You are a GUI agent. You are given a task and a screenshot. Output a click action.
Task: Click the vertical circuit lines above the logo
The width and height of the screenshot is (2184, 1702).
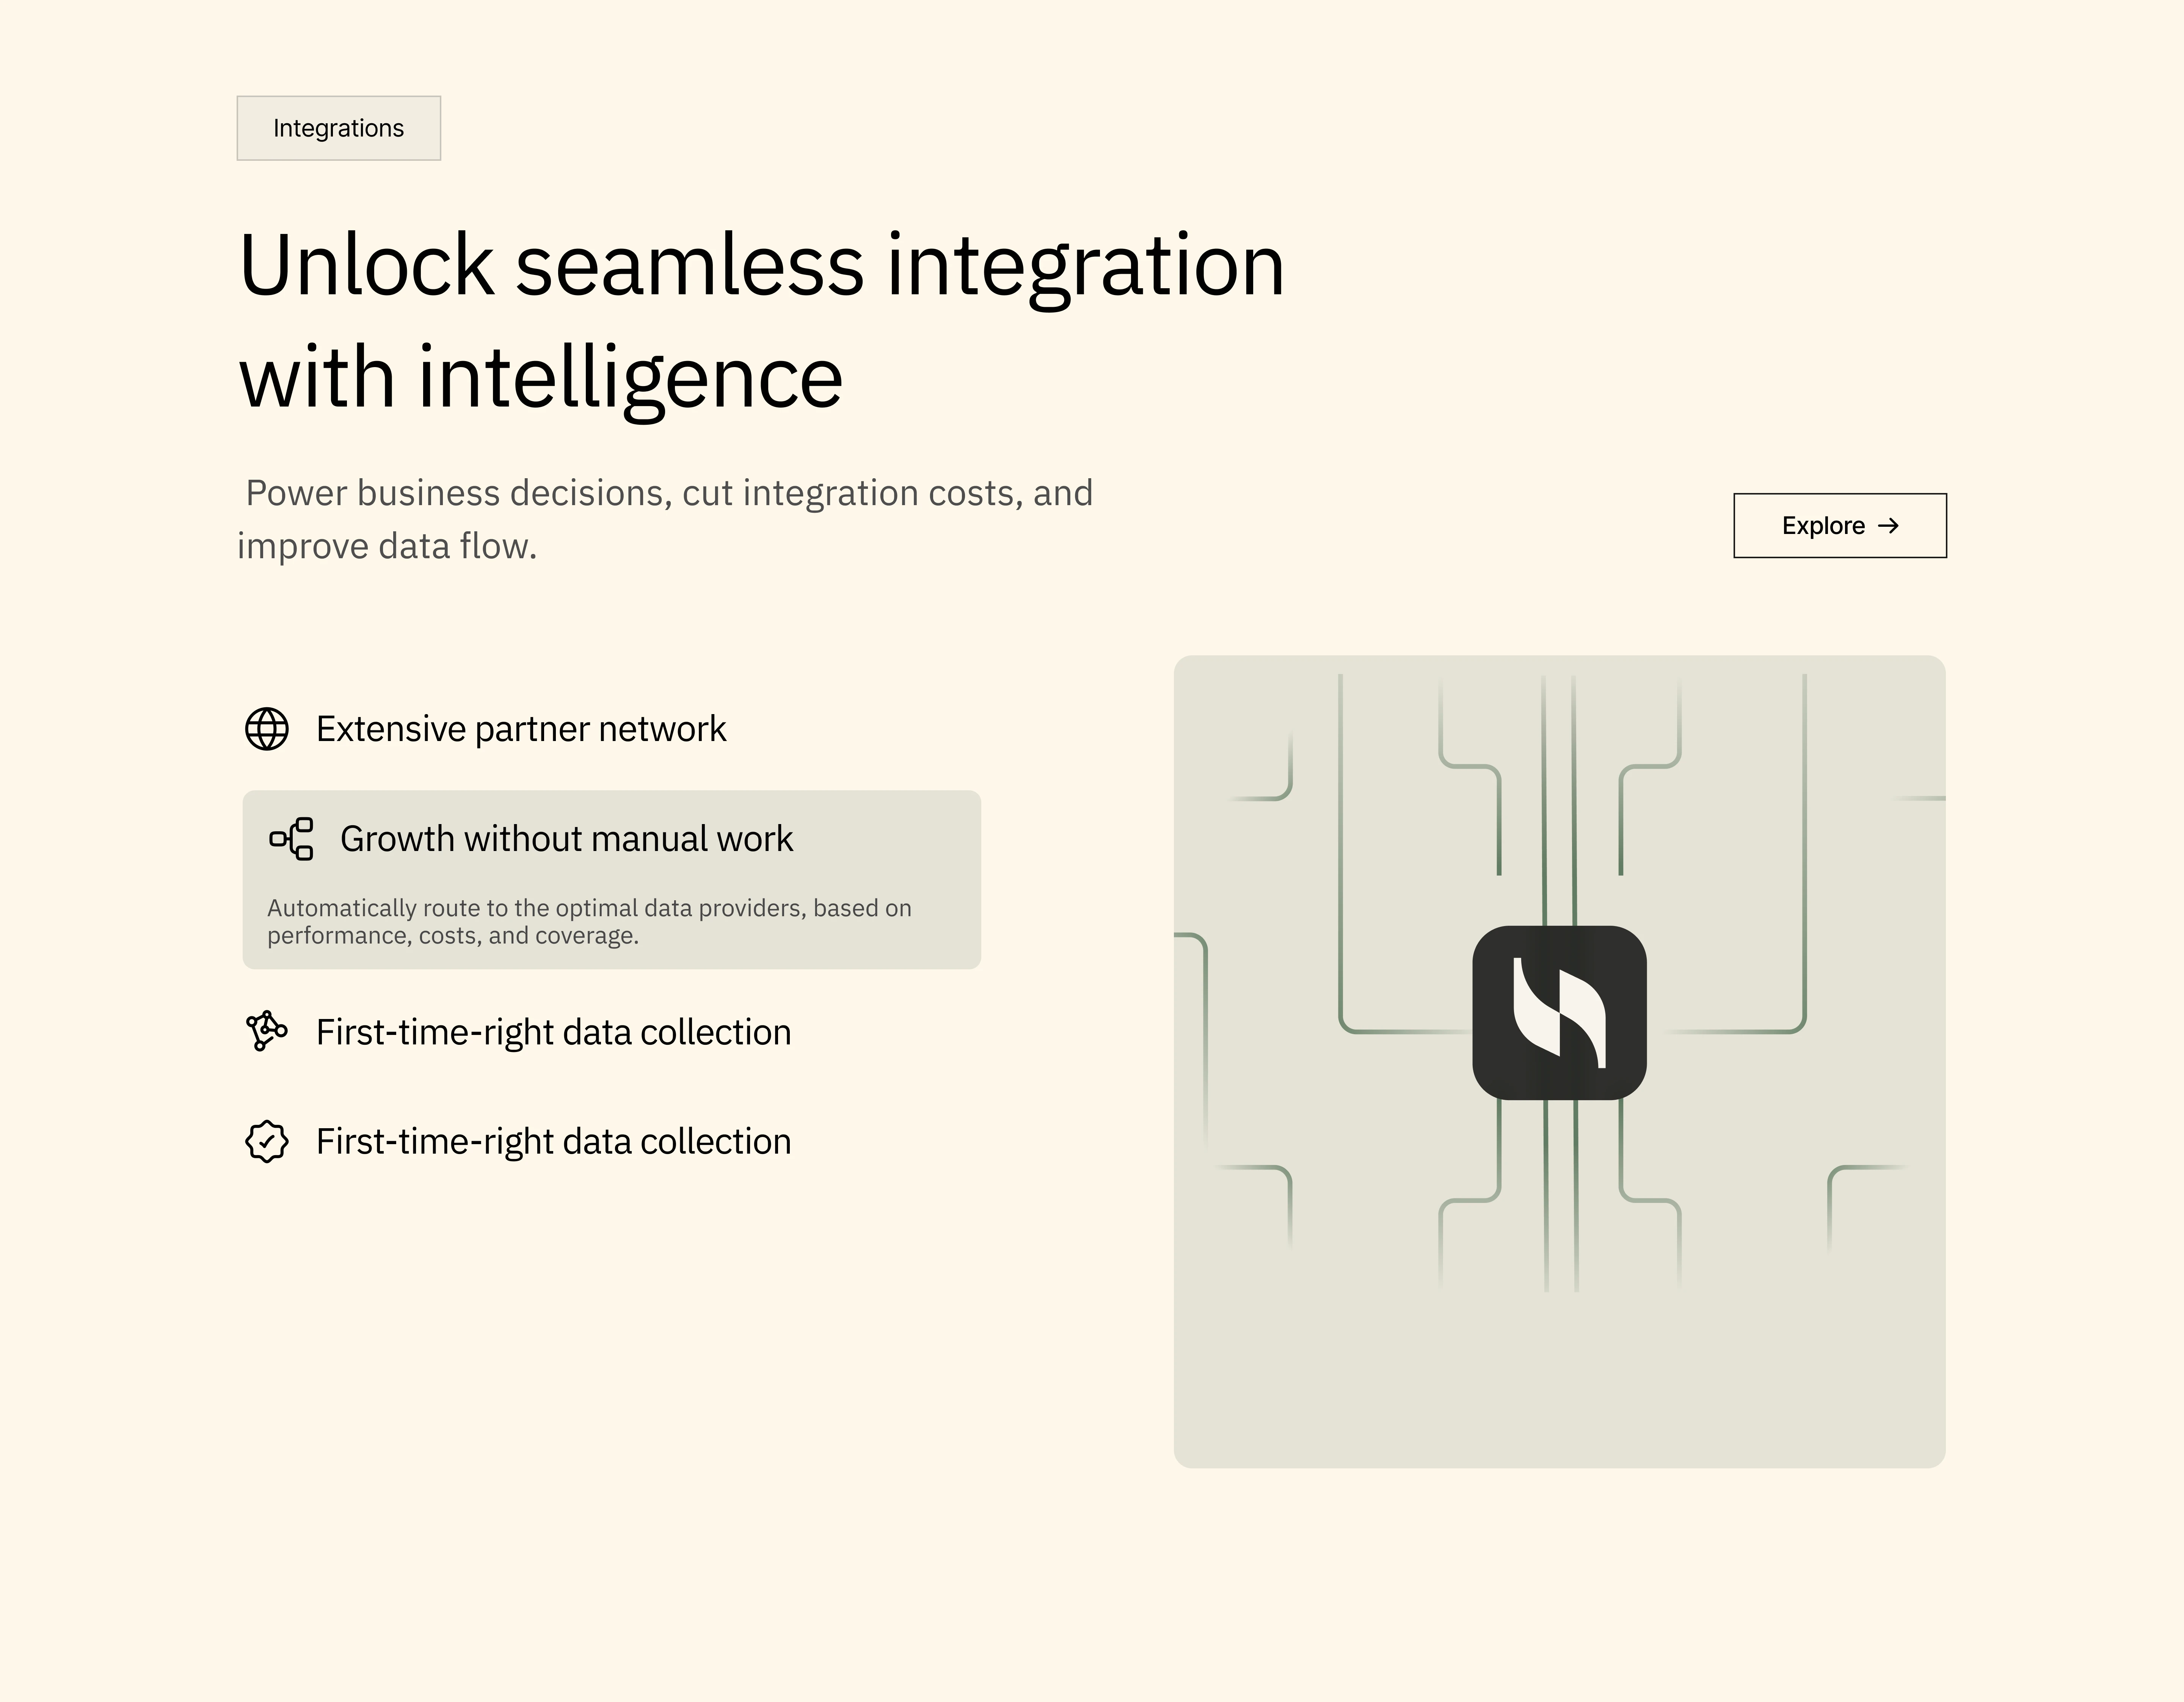point(1559,790)
